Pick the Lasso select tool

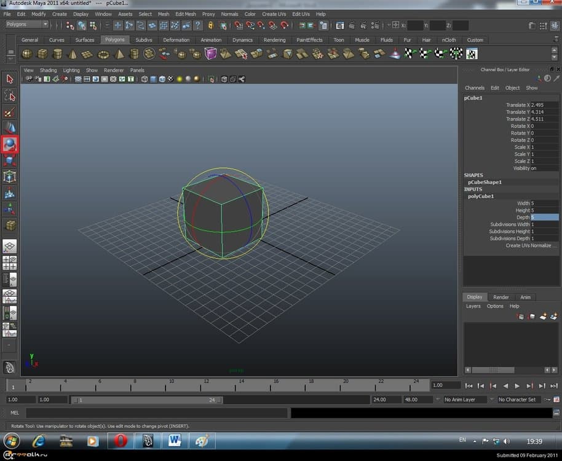[10, 95]
